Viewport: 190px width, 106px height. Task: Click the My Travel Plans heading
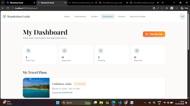coord(35,72)
